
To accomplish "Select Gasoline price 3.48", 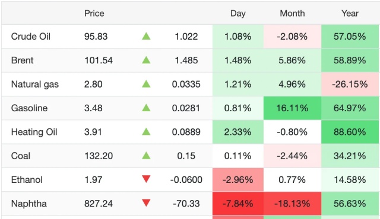I will 93,108.
